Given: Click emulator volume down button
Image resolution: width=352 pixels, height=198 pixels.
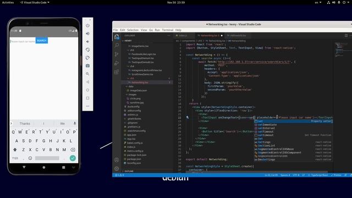Looking at the screenshot, I should tap(87, 42).
